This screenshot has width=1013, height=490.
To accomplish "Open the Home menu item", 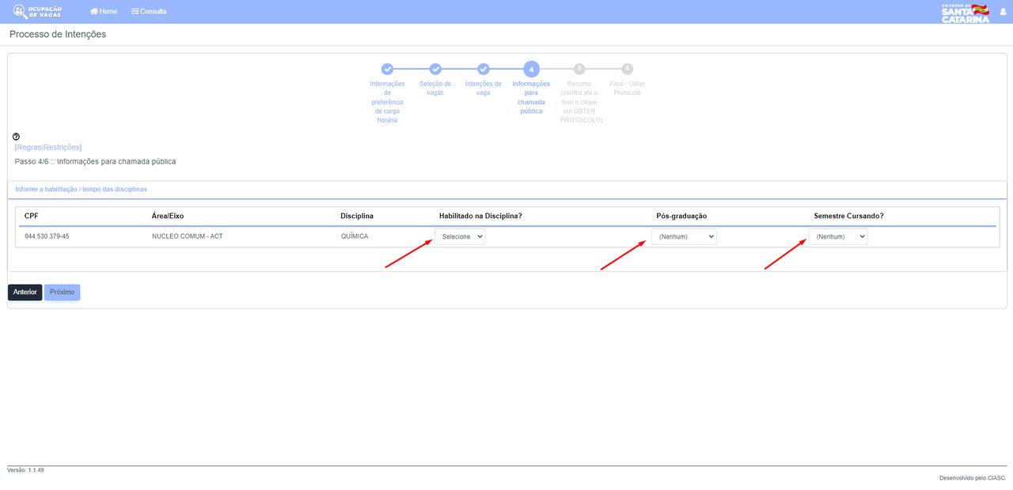I will (x=104, y=12).
